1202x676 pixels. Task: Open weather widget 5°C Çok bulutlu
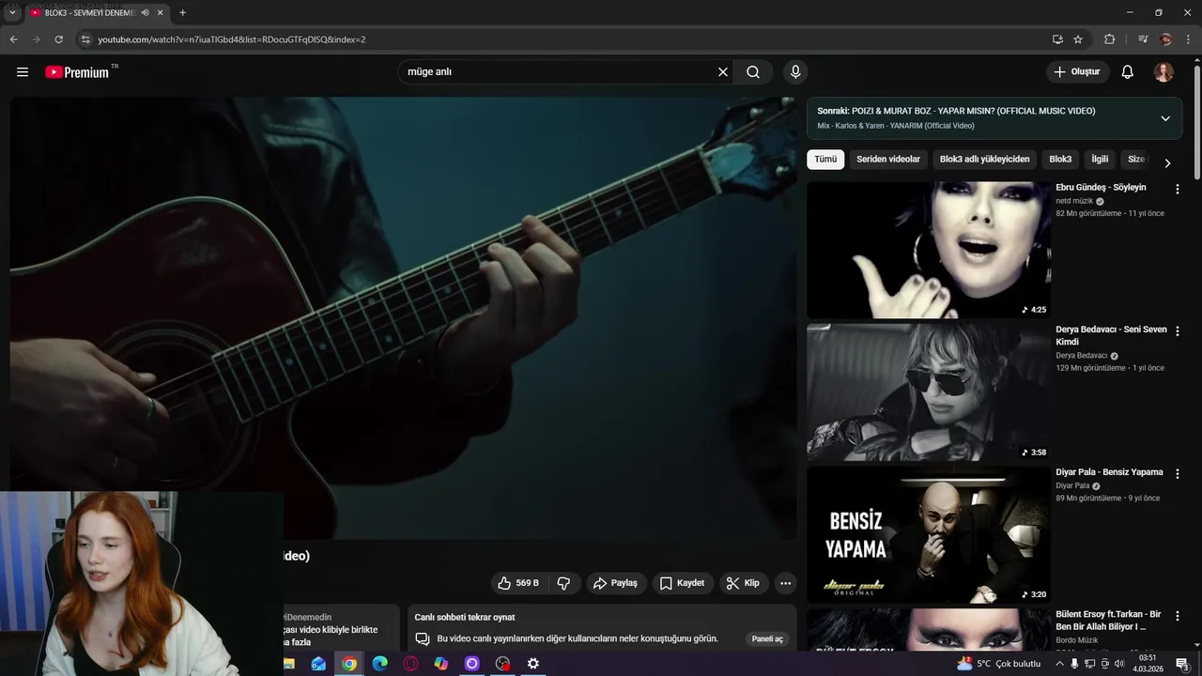999,664
